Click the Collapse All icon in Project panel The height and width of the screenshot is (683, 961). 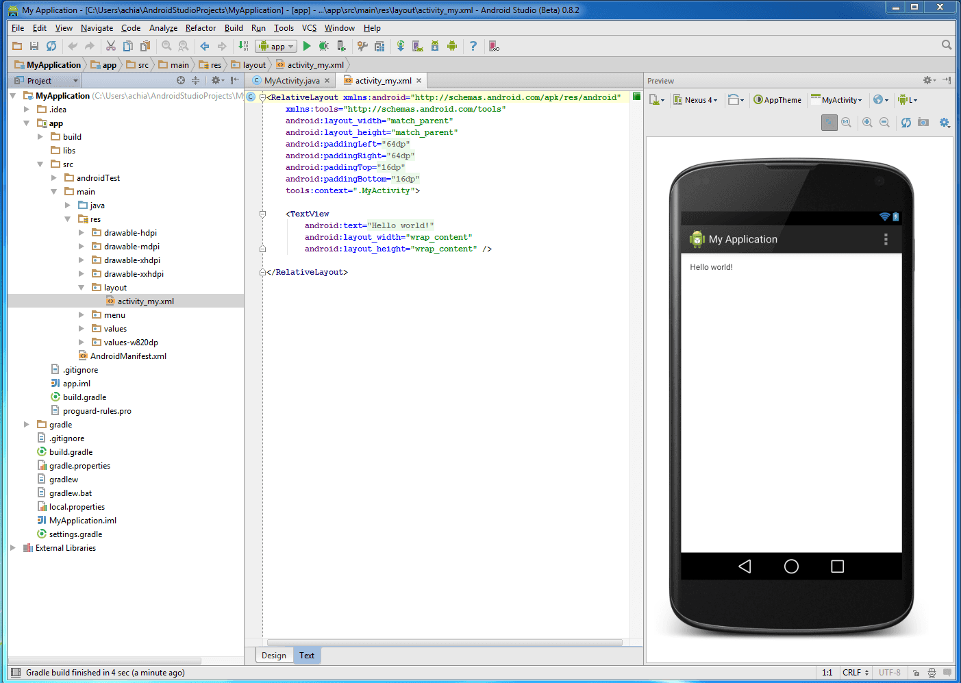pos(195,80)
